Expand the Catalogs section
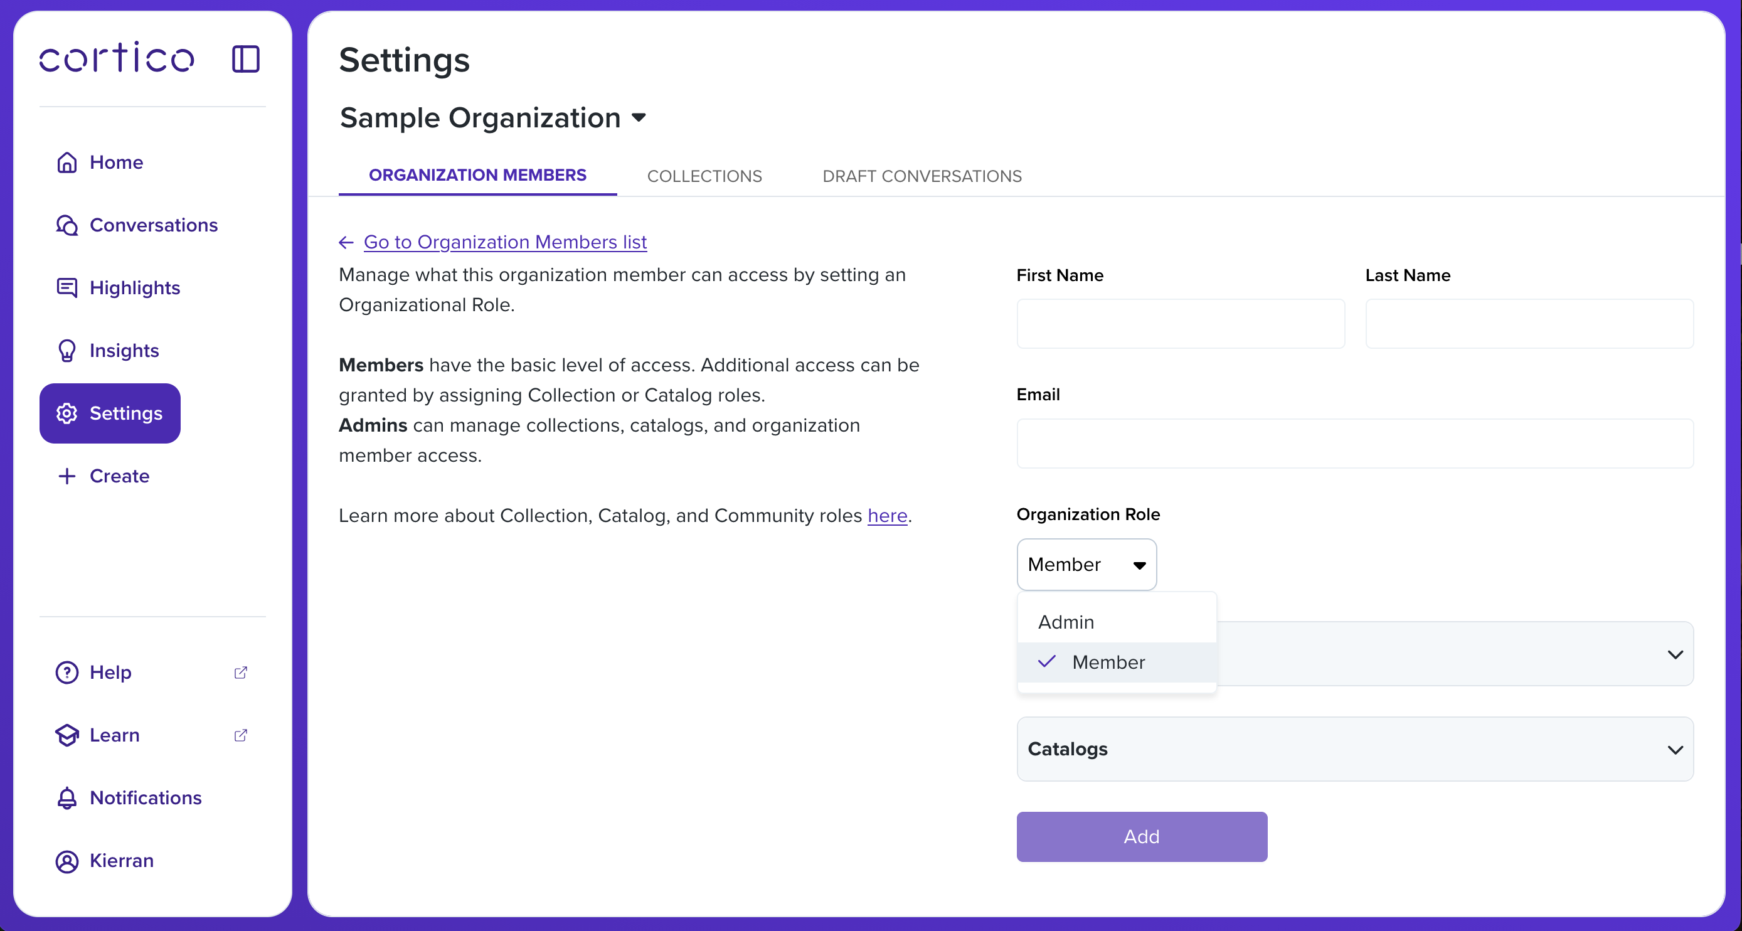The width and height of the screenshot is (1742, 931). pyautogui.click(x=1354, y=749)
